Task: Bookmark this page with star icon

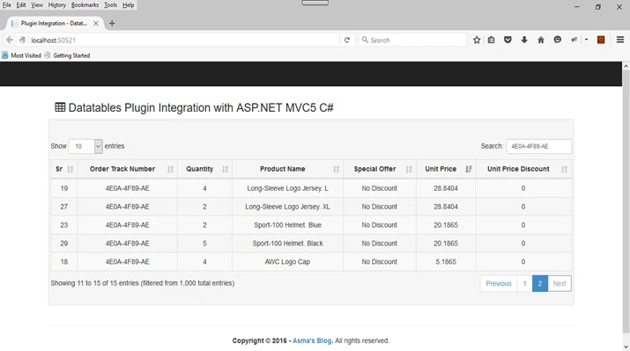Action: click(477, 40)
